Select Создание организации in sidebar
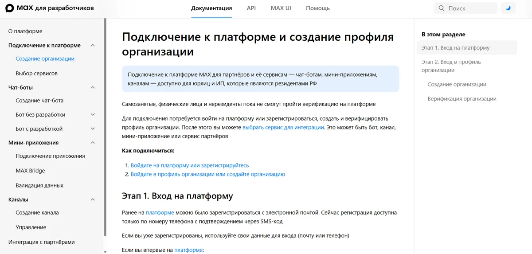The image size is (532, 254). click(x=45, y=59)
